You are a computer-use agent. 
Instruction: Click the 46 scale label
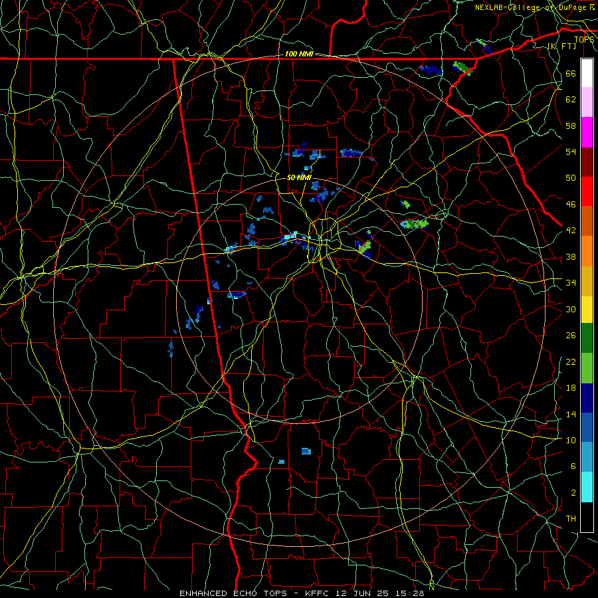click(x=571, y=205)
